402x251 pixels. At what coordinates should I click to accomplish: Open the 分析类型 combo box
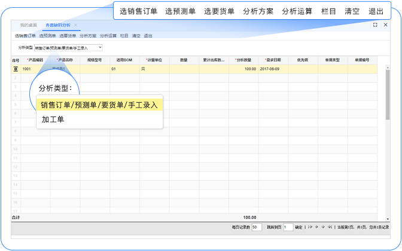(68, 48)
